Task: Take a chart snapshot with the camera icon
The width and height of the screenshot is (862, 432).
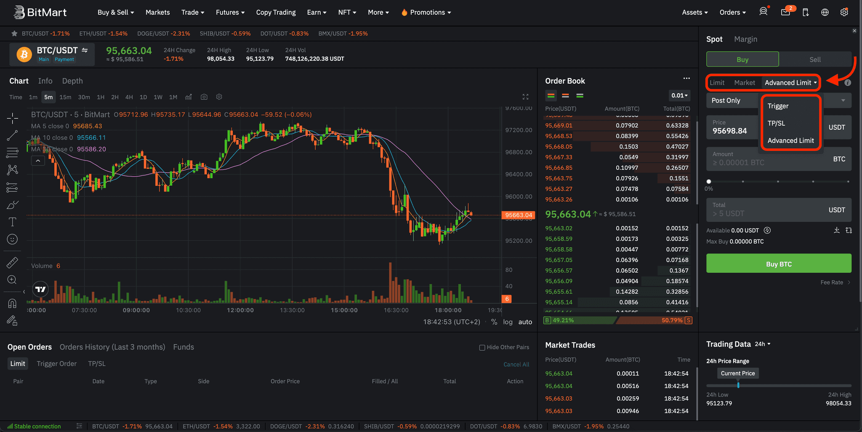Action: point(204,97)
